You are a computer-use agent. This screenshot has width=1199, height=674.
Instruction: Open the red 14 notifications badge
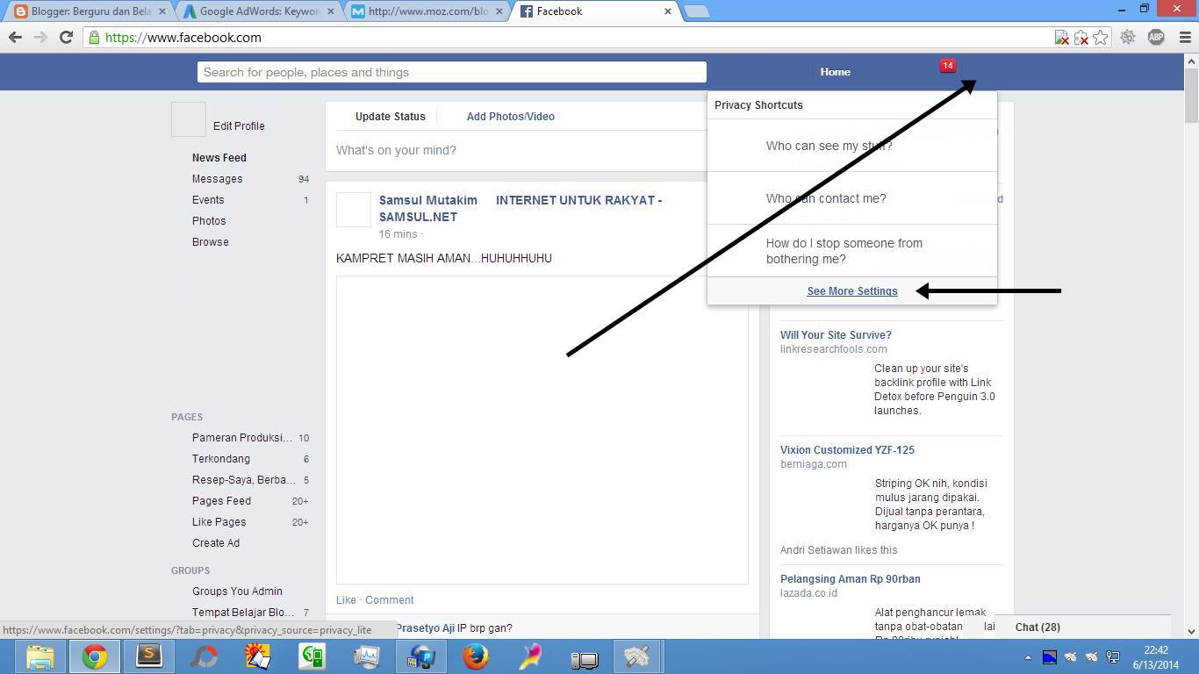[947, 66]
